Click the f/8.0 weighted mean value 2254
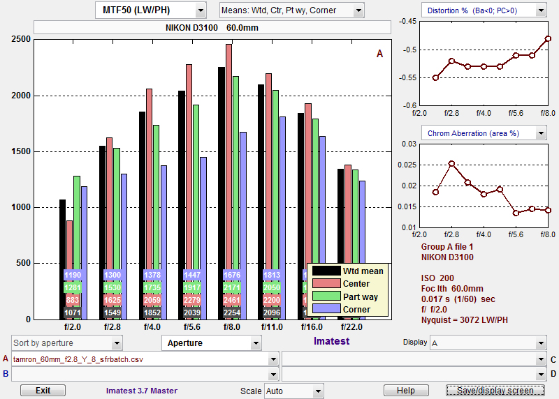Screen dimensions: 559x399 click(232, 313)
